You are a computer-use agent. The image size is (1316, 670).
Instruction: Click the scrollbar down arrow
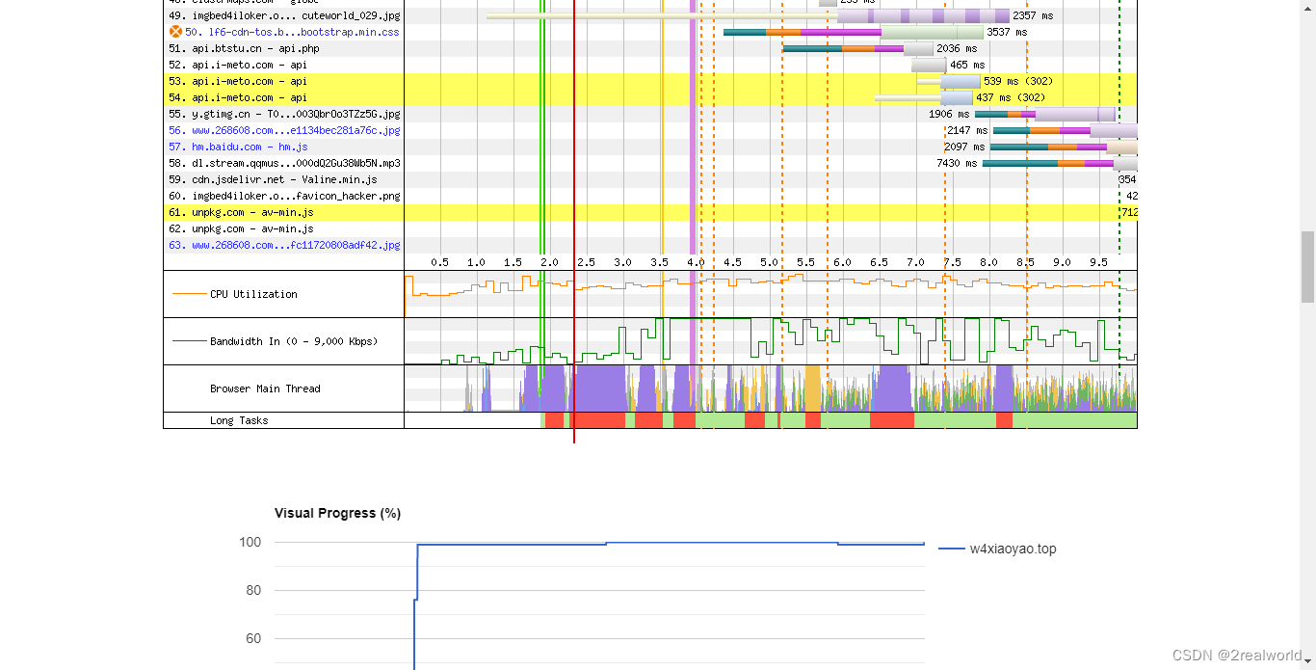1307,661
